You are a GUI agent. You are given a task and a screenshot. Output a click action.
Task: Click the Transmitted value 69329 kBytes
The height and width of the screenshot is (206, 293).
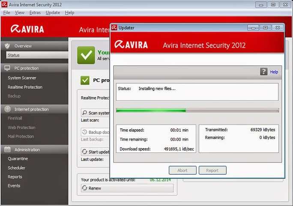point(263,130)
